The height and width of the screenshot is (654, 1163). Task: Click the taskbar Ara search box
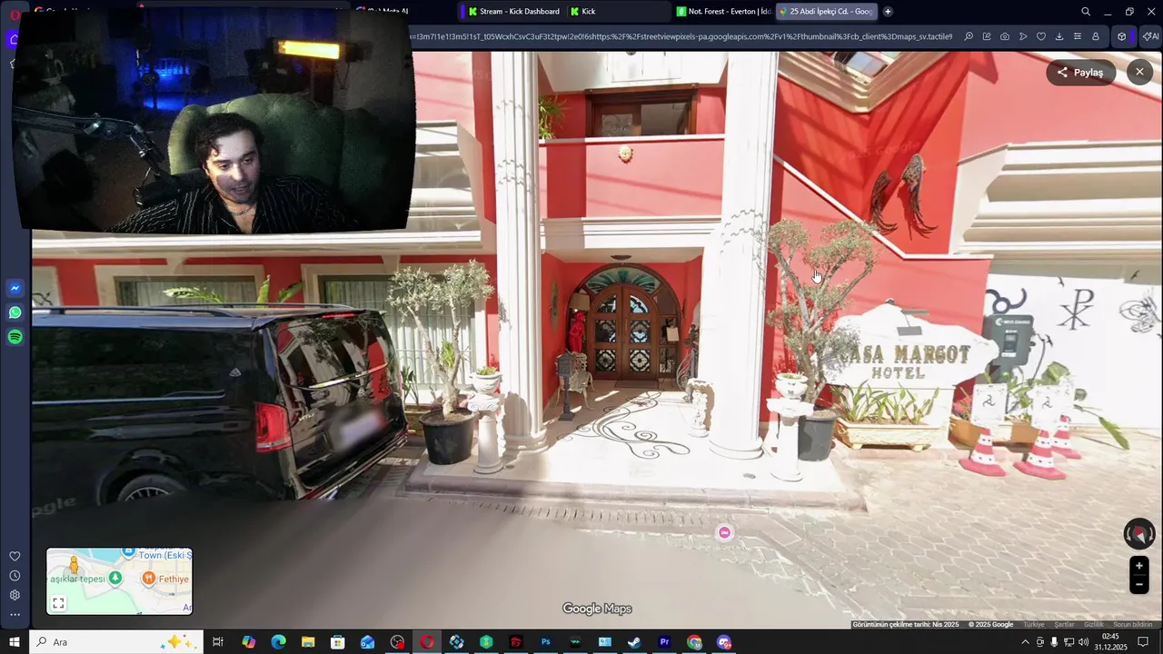click(x=116, y=642)
